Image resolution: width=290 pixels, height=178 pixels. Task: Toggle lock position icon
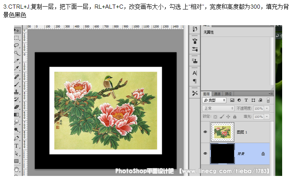point(228,117)
